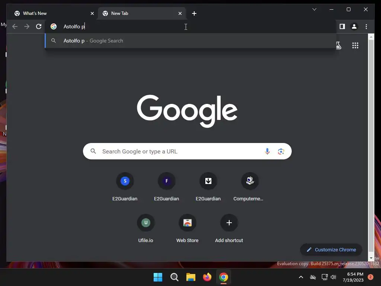The width and height of the screenshot is (381, 286).
Task: Open the profile avatar menu
Action: click(354, 26)
